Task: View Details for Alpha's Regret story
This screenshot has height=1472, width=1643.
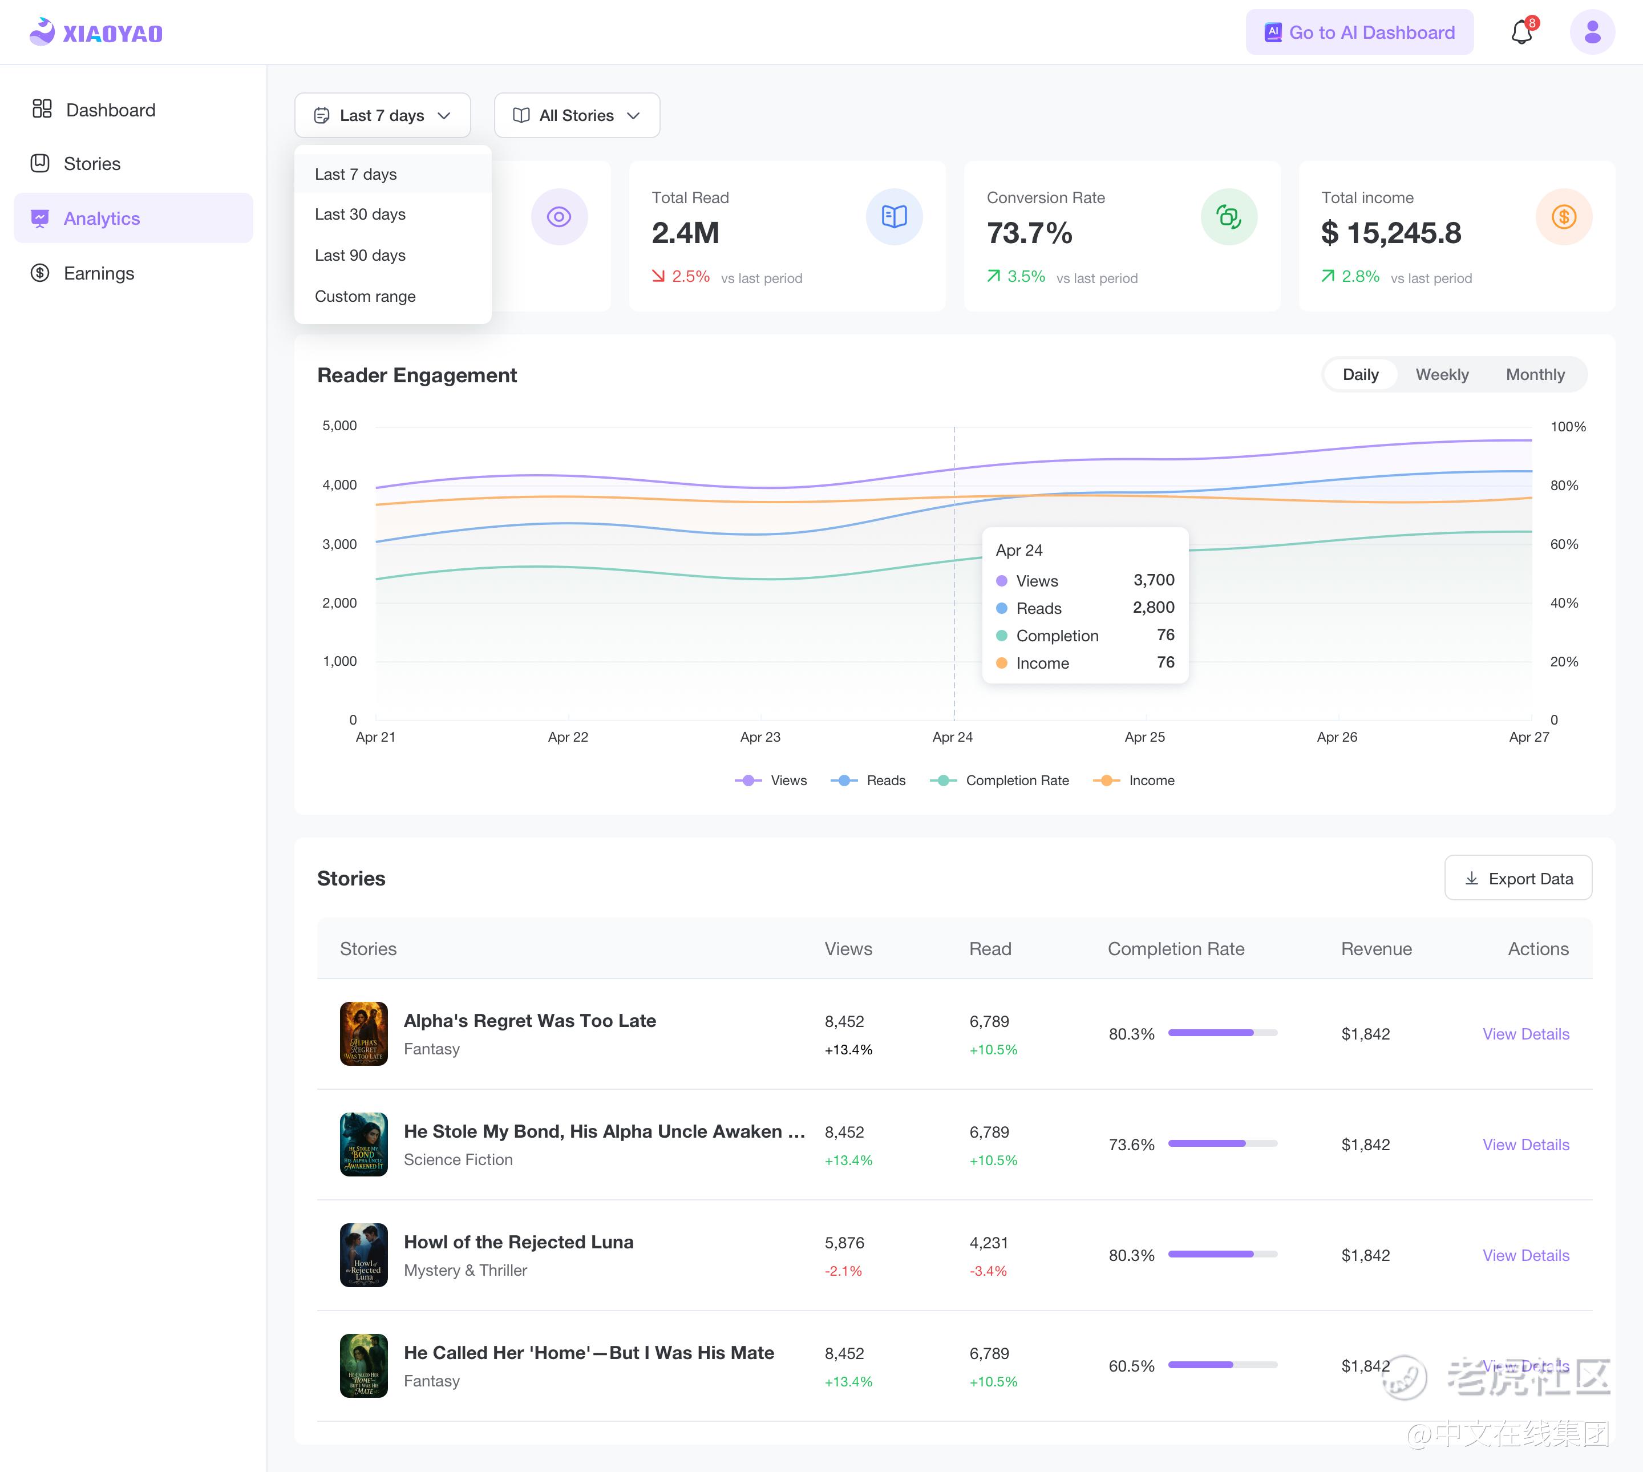Action: pos(1525,1034)
